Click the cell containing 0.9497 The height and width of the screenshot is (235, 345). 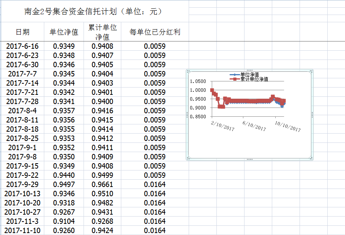64,184
